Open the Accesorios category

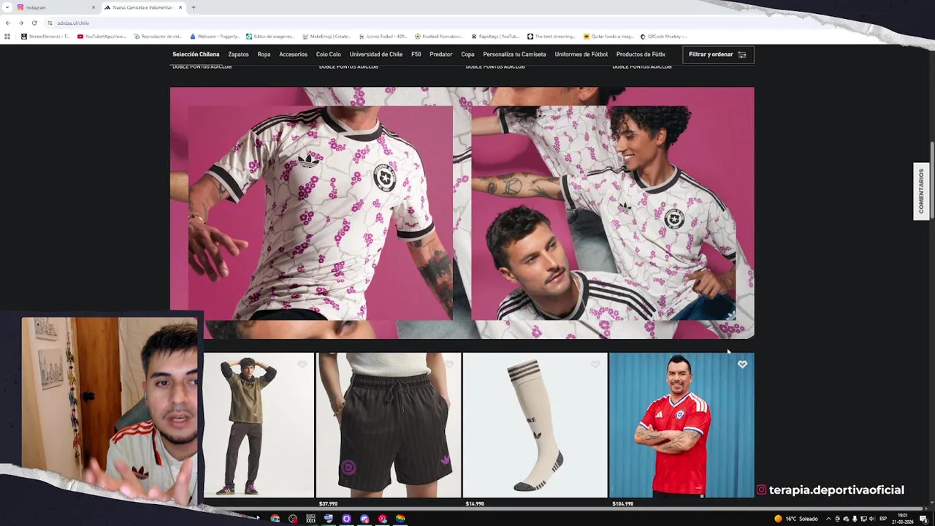click(293, 54)
